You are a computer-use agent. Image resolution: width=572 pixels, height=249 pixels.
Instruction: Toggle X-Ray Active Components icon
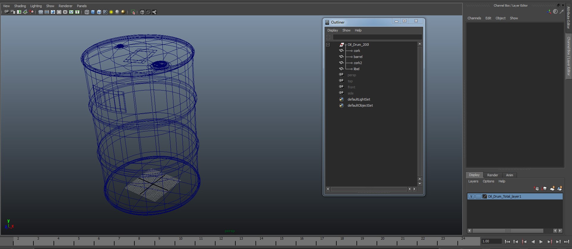click(148, 12)
